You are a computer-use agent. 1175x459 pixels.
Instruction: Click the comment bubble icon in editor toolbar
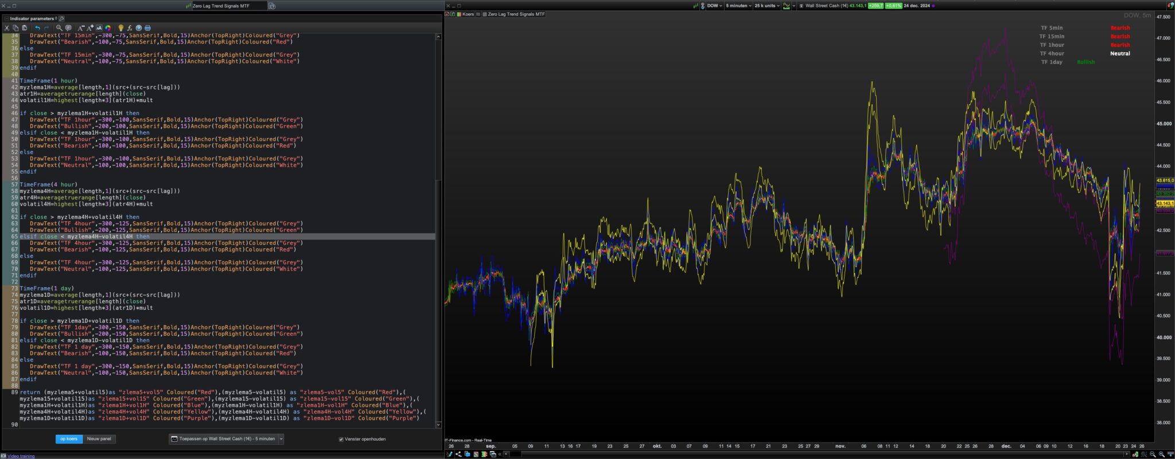tap(68, 28)
